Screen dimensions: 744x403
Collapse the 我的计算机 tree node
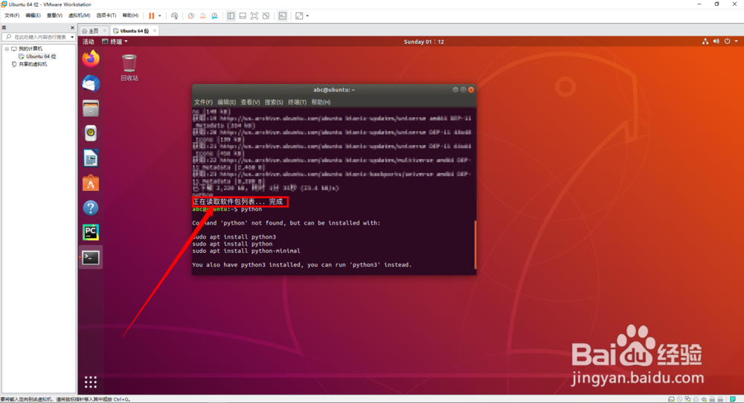click(x=7, y=49)
